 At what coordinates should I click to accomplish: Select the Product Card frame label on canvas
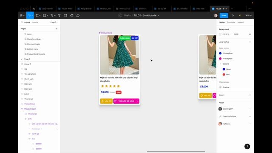click(105, 33)
